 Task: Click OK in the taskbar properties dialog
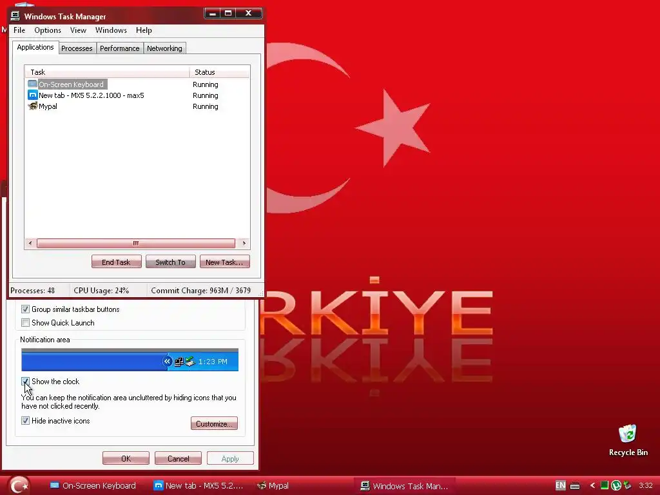tap(126, 458)
